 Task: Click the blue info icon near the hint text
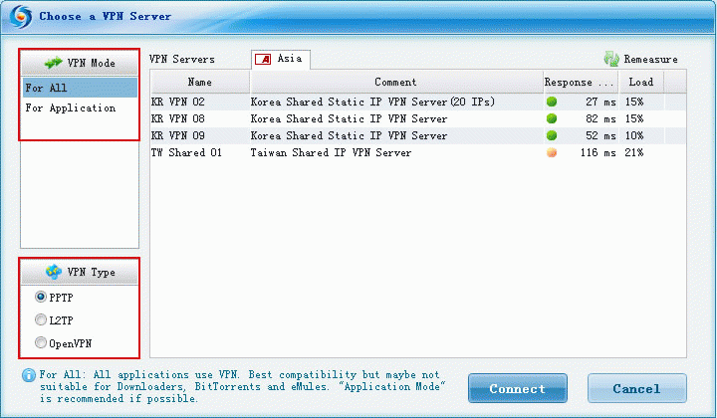[x=28, y=375]
